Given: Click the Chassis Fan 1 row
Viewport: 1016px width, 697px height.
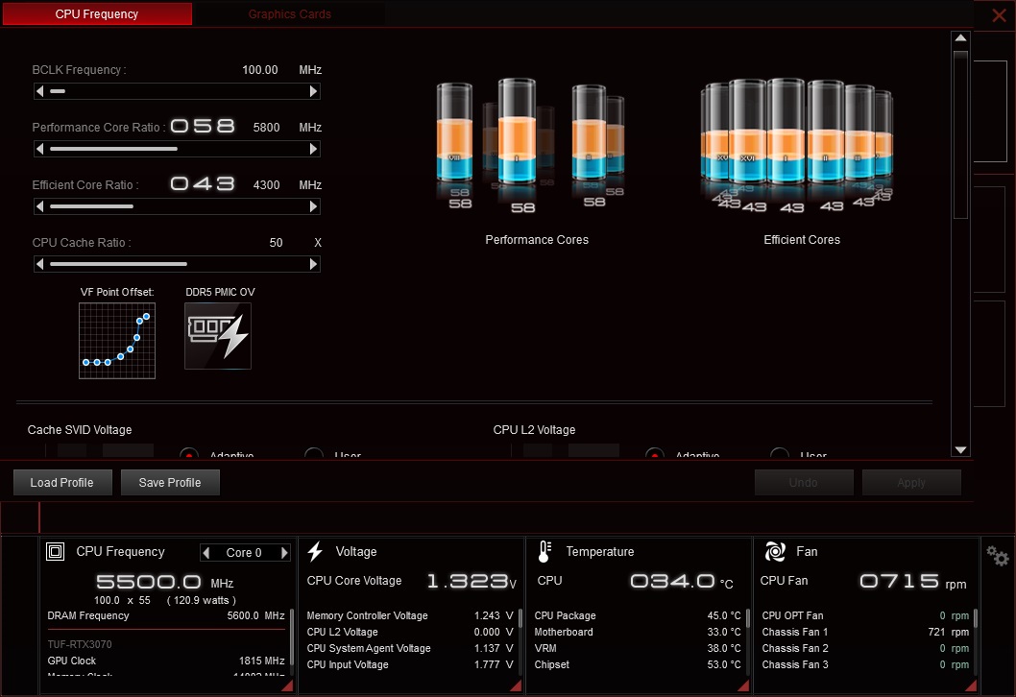Looking at the screenshot, I should pyautogui.click(x=865, y=633).
